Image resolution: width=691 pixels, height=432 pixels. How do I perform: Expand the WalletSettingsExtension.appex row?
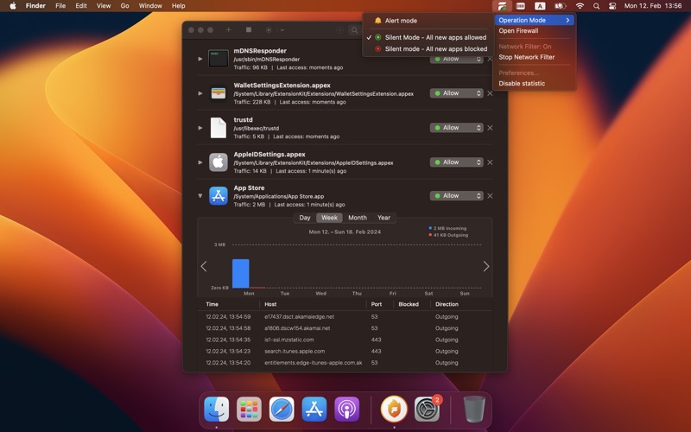[x=200, y=93]
